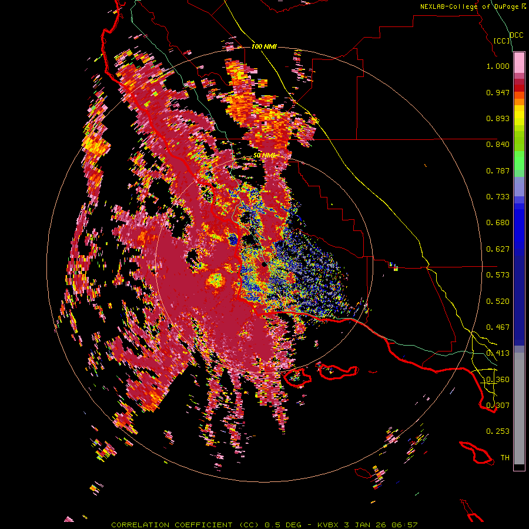This screenshot has height=529, width=529.
Task: Click the 1.000 legend value
Action: pyautogui.click(x=498, y=66)
